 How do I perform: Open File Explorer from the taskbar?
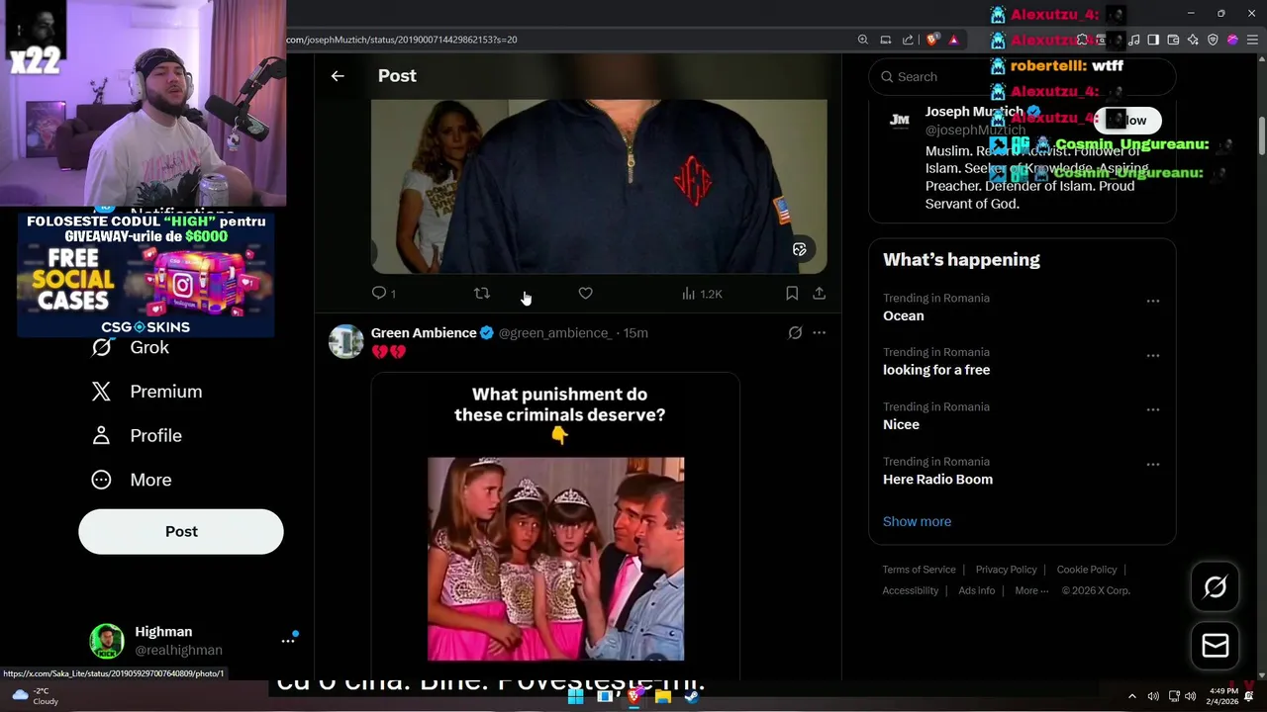(x=663, y=696)
